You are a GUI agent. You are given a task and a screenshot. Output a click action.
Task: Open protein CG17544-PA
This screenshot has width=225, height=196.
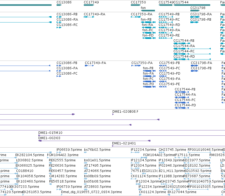point(185,95)
